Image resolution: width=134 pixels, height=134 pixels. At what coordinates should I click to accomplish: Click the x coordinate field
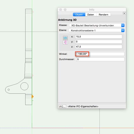click(x=99, y=37)
